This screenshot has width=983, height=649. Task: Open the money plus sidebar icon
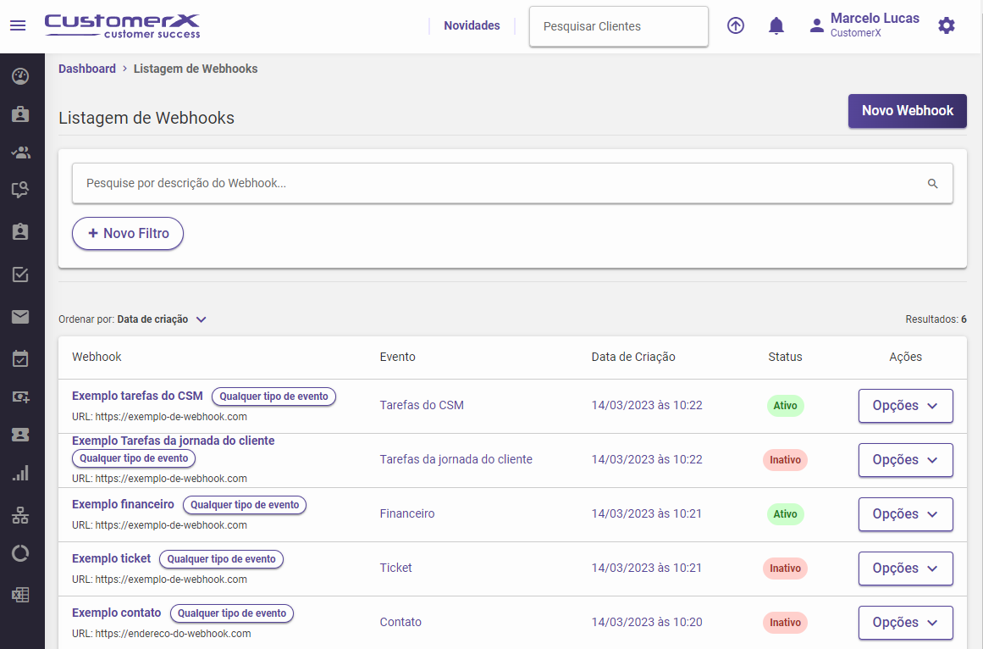(20, 397)
